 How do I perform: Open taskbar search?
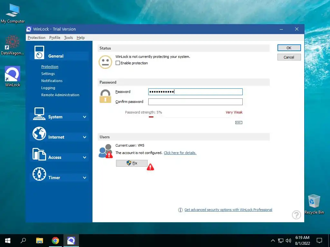pyautogui.click(x=23, y=241)
